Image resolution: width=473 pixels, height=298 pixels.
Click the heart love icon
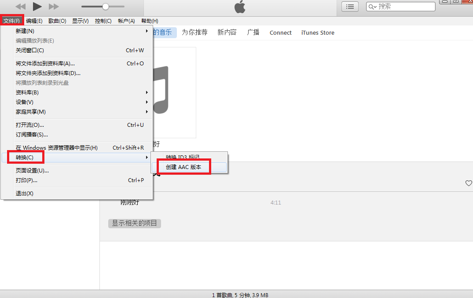pyautogui.click(x=469, y=183)
